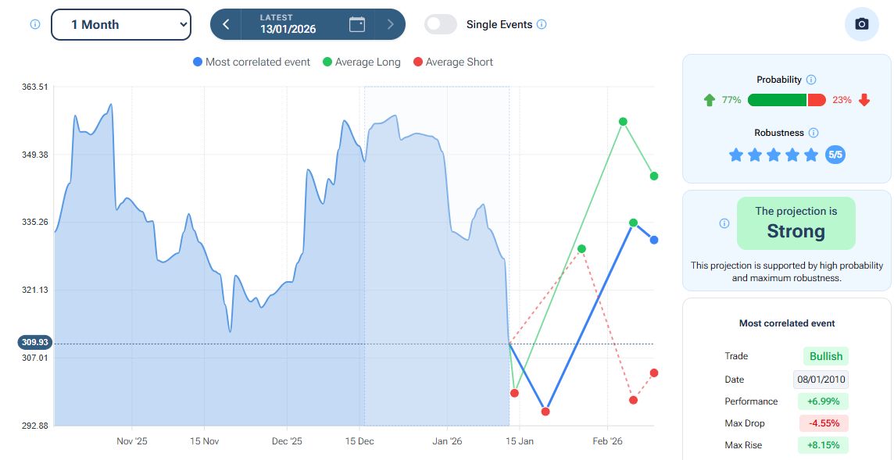Open the 1 Month period dropdown
Viewport: 894px width, 460px height.
click(x=121, y=24)
